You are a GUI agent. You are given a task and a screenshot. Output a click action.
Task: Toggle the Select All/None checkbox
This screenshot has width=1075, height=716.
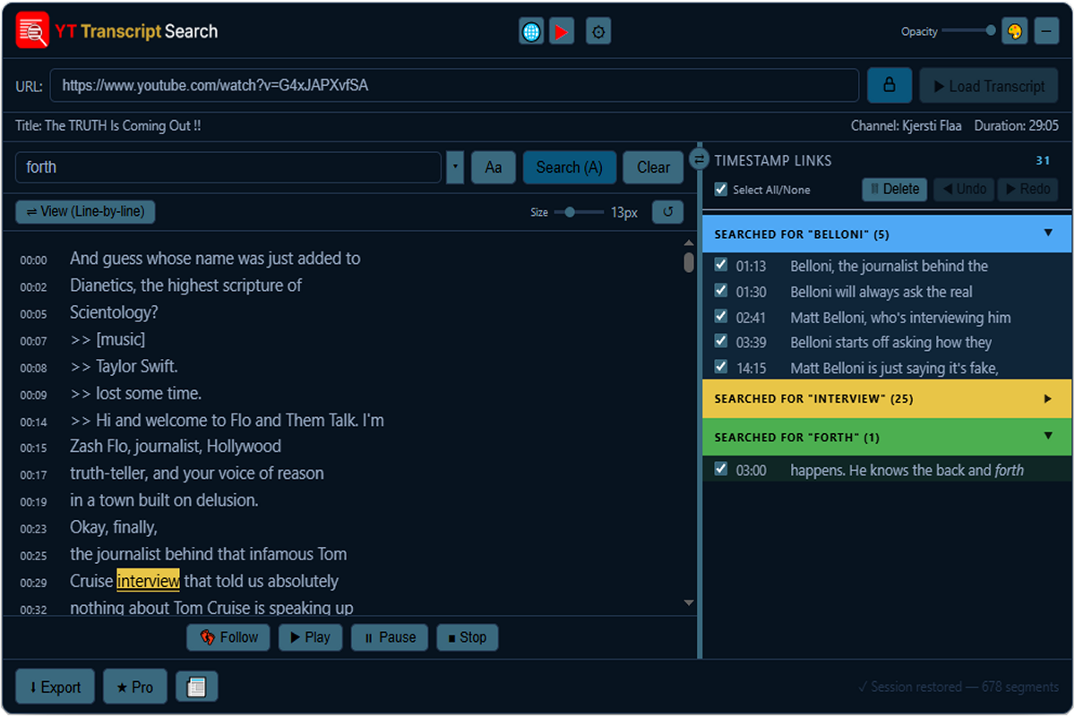pyautogui.click(x=721, y=190)
